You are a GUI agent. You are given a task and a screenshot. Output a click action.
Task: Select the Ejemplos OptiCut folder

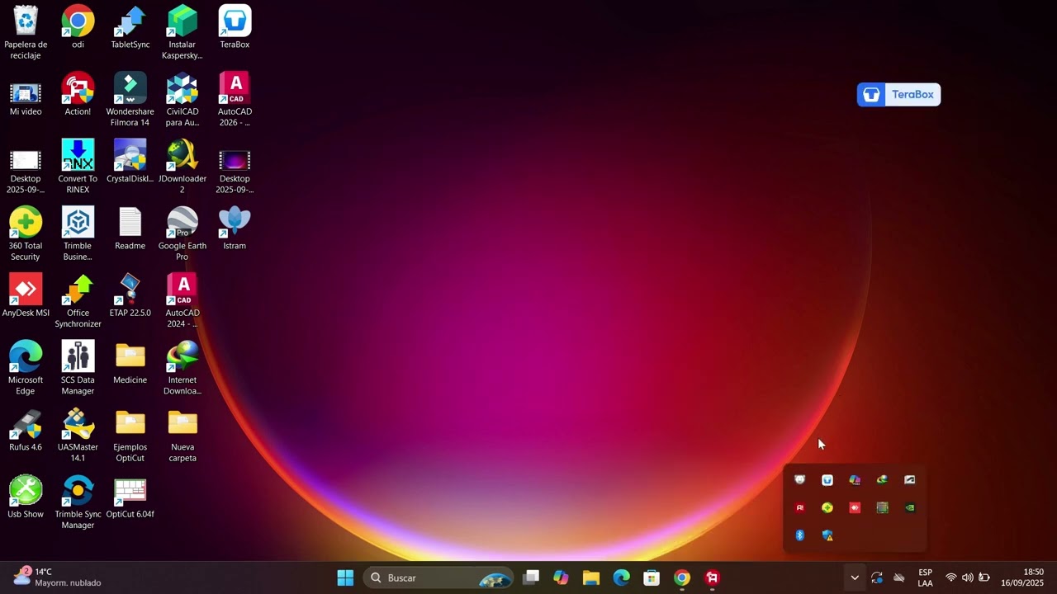[x=130, y=435]
